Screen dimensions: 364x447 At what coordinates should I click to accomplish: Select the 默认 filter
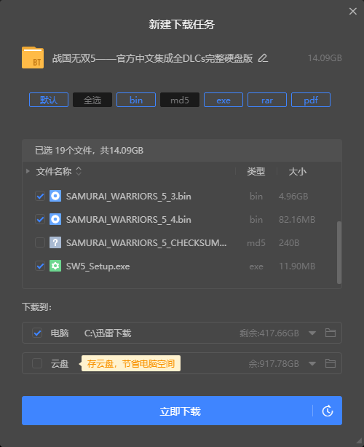(49, 100)
